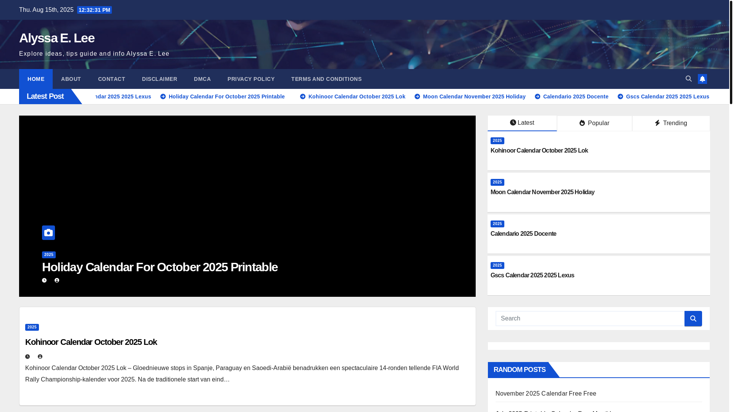The height and width of the screenshot is (412, 733).
Task: Switch to the Popular tab
Action: (x=594, y=123)
